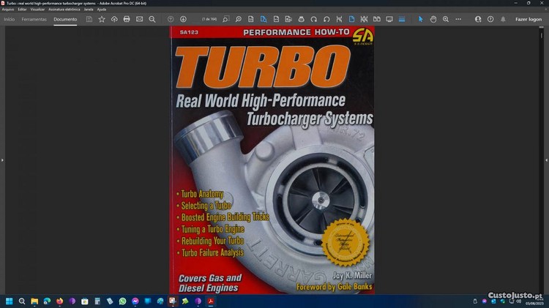Open the Visualizar menu
The width and height of the screenshot is (549, 308).
[x=40, y=10]
